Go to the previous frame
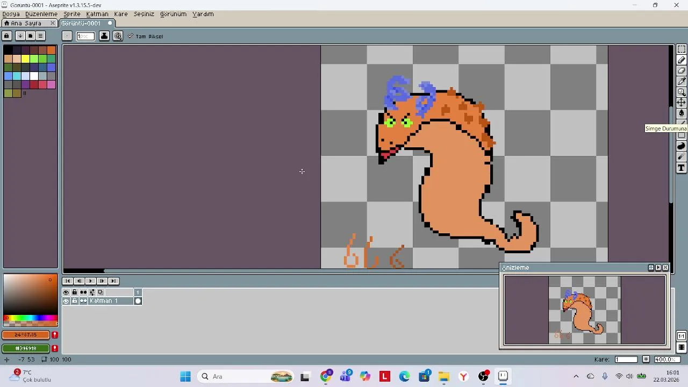Viewport: 688px width, 387px height. [79, 281]
